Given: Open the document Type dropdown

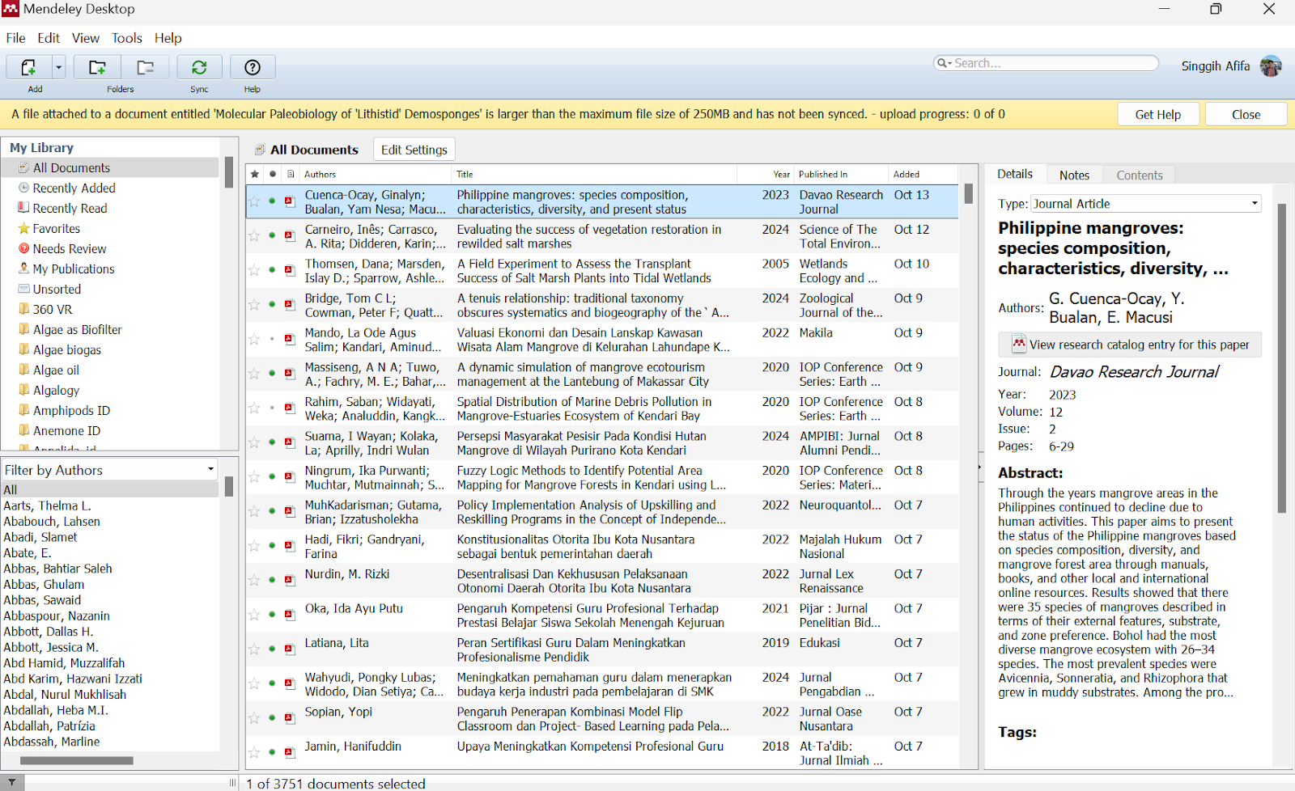Looking at the screenshot, I should pos(1146,204).
